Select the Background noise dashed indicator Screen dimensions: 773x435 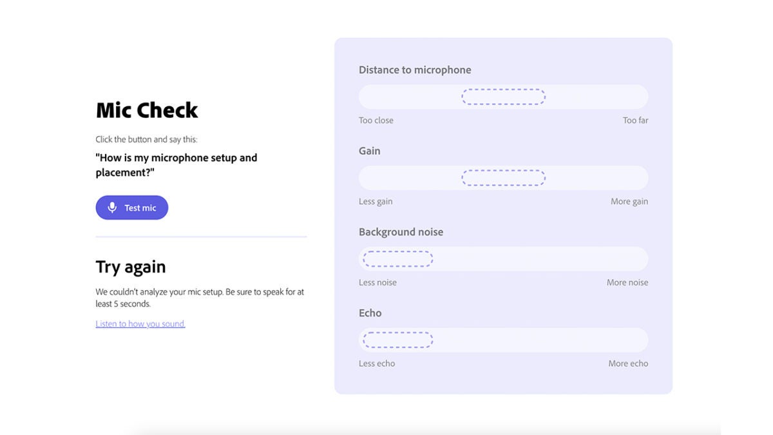point(398,259)
